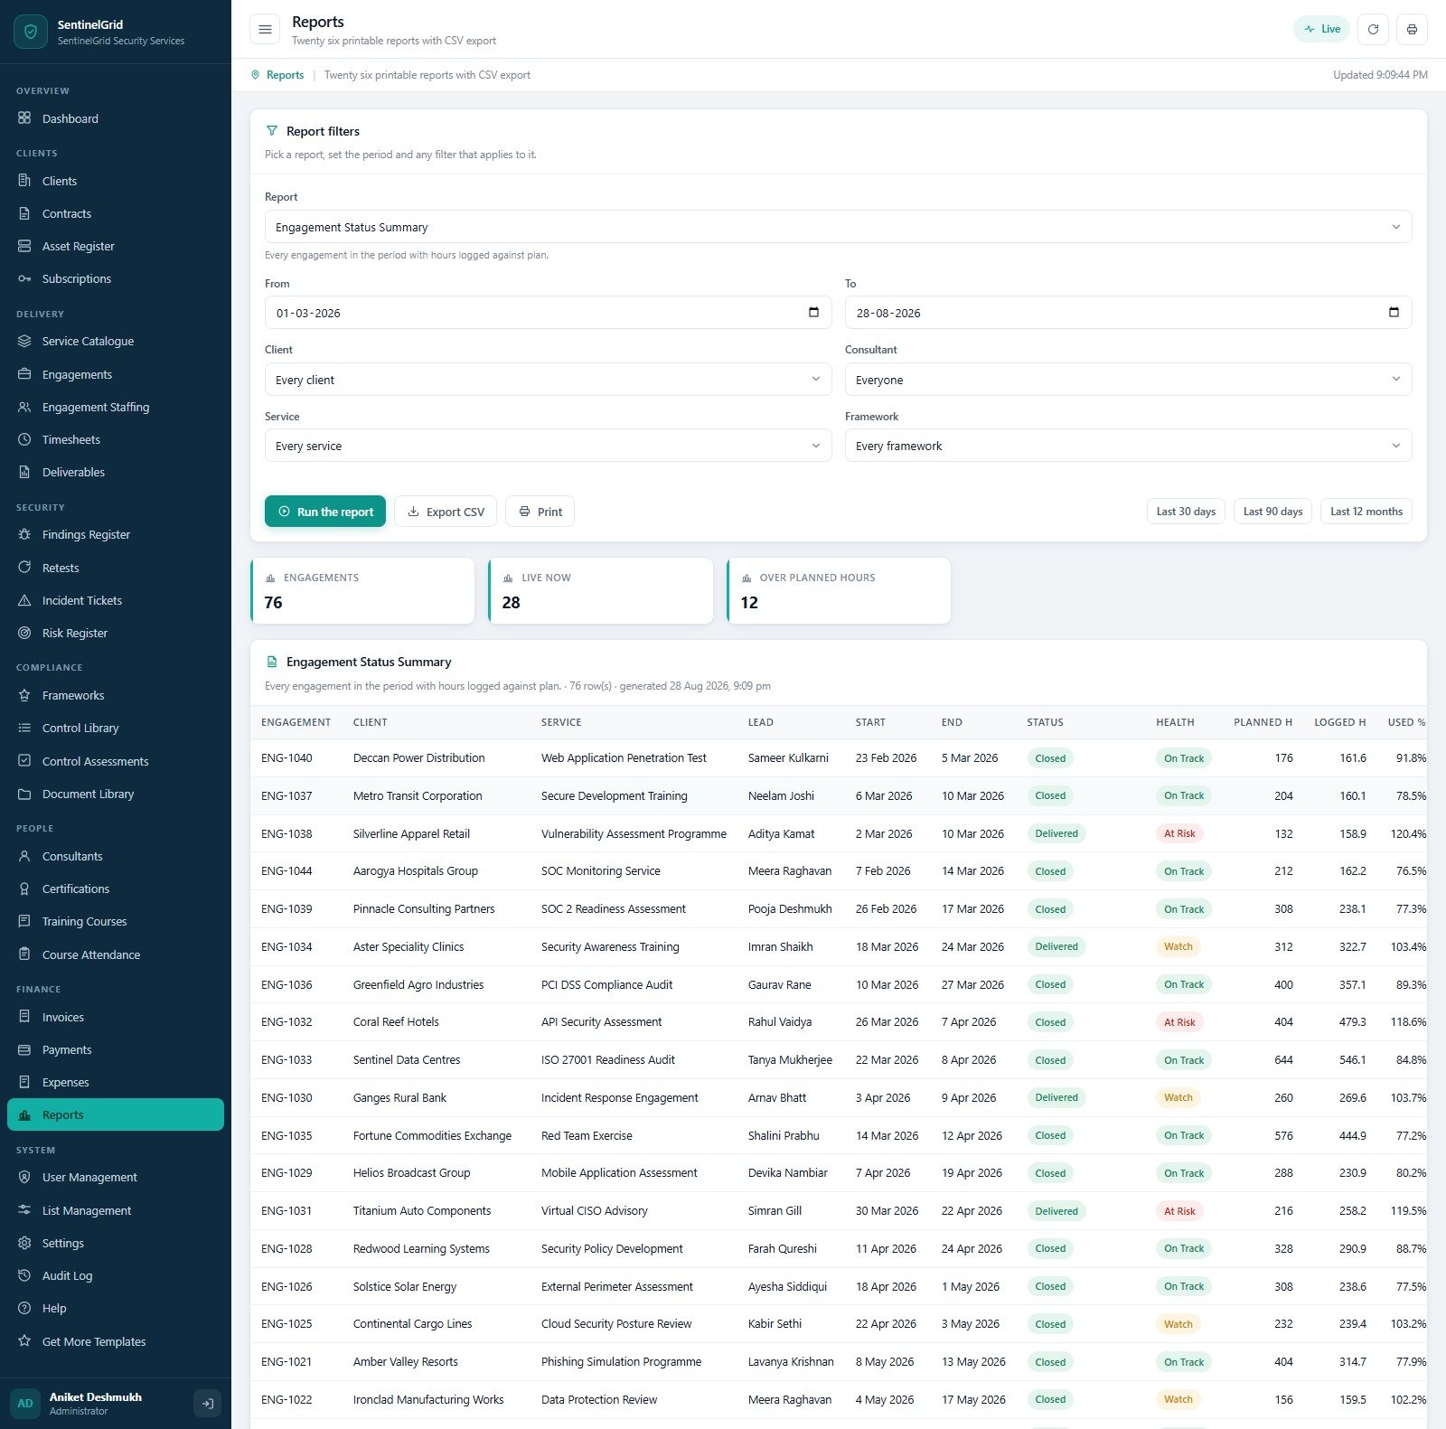Click the Timesheets clock icon
The image size is (1446, 1429).
pyautogui.click(x=24, y=439)
